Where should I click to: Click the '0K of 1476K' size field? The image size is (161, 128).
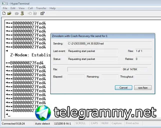click(x=135, y=69)
